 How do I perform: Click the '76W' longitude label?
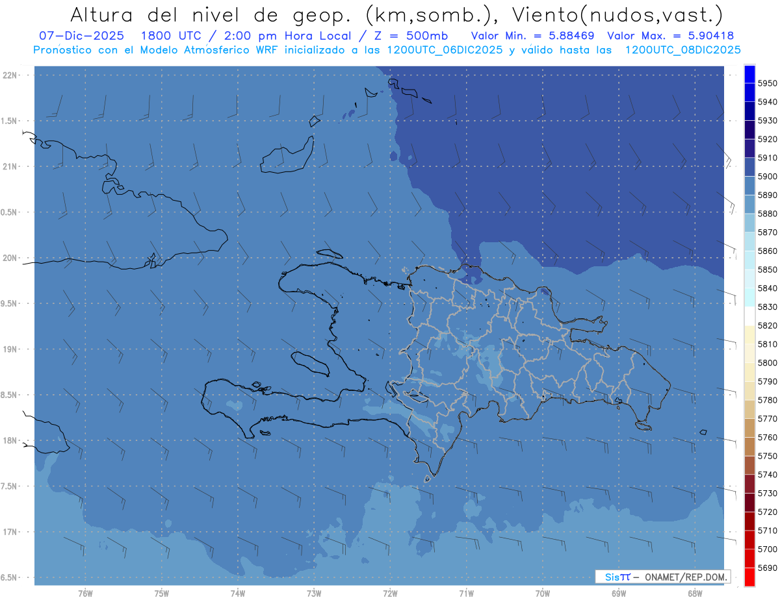click(x=85, y=594)
